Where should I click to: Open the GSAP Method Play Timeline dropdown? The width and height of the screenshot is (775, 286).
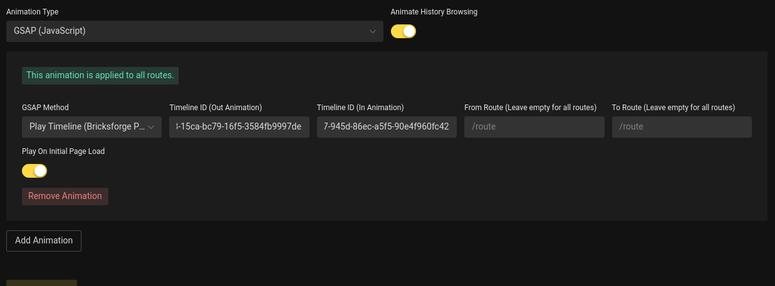click(x=91, y=127)
